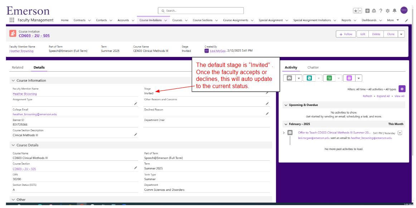Open heather_browning@emerson.edu College Email link
The width and height of the screenshot is (416, 208).
coord(35,114)
